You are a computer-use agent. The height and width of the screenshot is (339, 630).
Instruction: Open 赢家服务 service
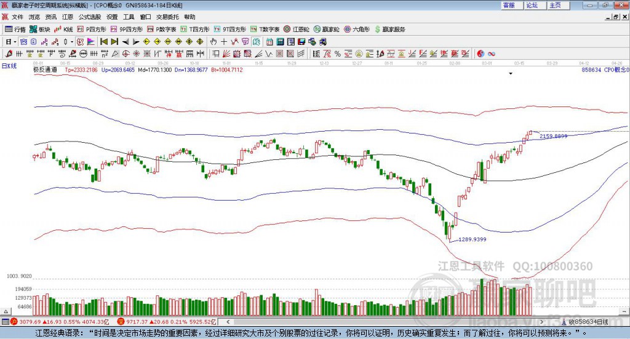point(389,30)
